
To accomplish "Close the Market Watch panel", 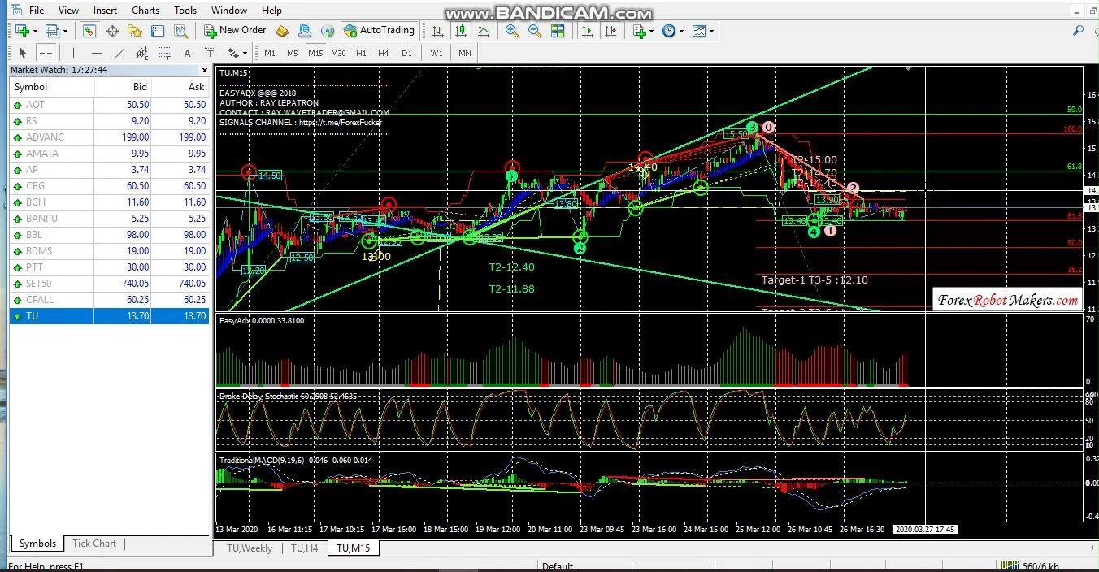I will [x=205, y=71].
